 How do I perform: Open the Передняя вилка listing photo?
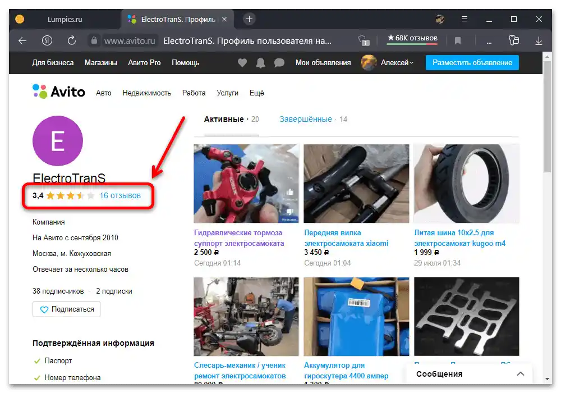click(356, 184)
